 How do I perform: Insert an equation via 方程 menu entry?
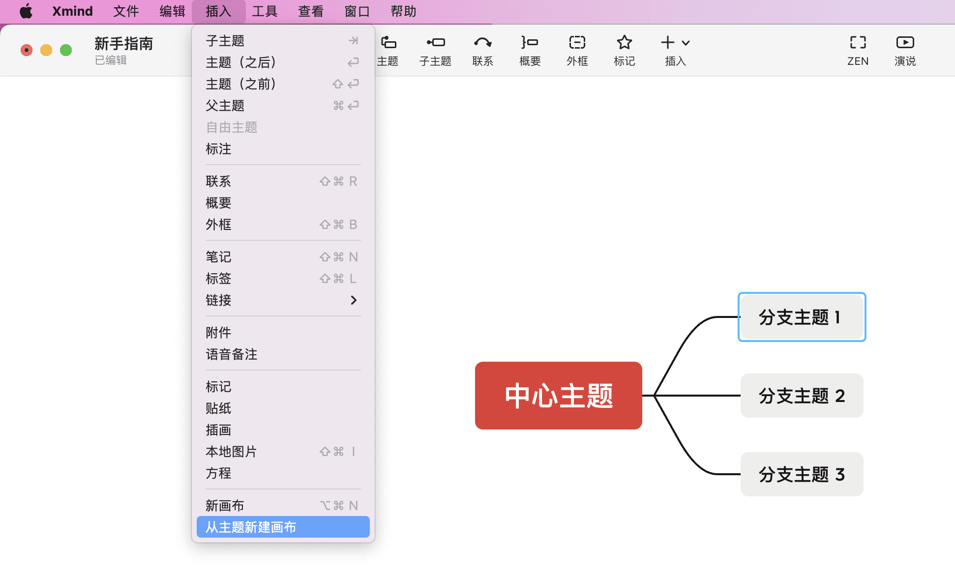pyautogui.click(x=218, y=473)
